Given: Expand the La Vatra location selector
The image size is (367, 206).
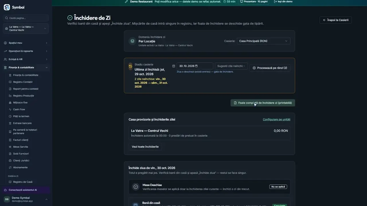Looking at the screenshot, I should [26, 29].
